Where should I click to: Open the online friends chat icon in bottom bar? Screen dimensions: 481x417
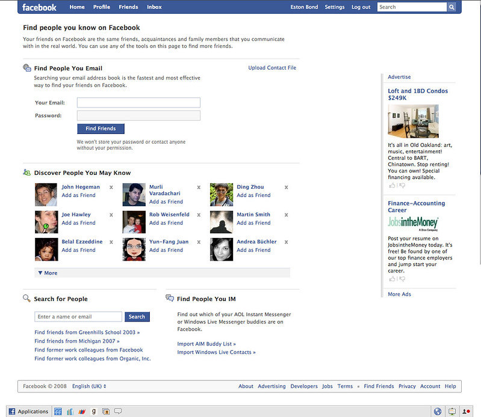(x=467, y=412)
